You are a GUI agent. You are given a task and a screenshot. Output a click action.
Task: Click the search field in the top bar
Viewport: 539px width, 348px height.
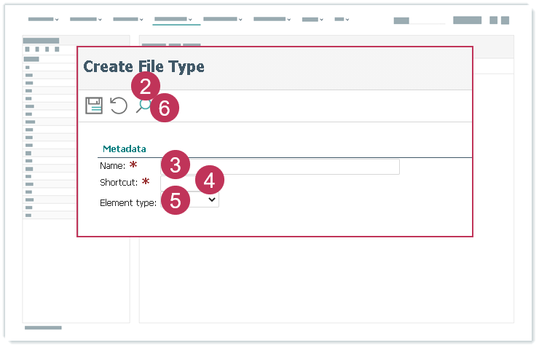[419, 21]
